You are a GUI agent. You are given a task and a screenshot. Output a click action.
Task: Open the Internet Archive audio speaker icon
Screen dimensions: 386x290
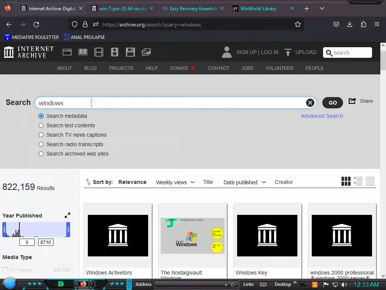click(x=115, y=52)
